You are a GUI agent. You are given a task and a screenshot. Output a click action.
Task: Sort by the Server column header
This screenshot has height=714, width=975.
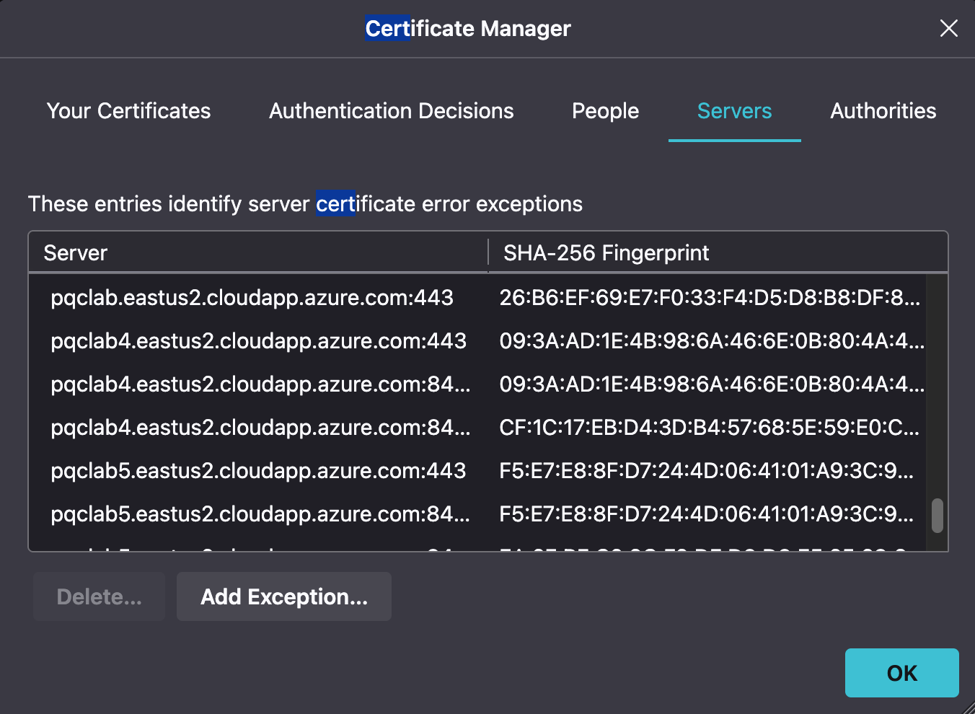pyautogui.click(x=76, y=253)
